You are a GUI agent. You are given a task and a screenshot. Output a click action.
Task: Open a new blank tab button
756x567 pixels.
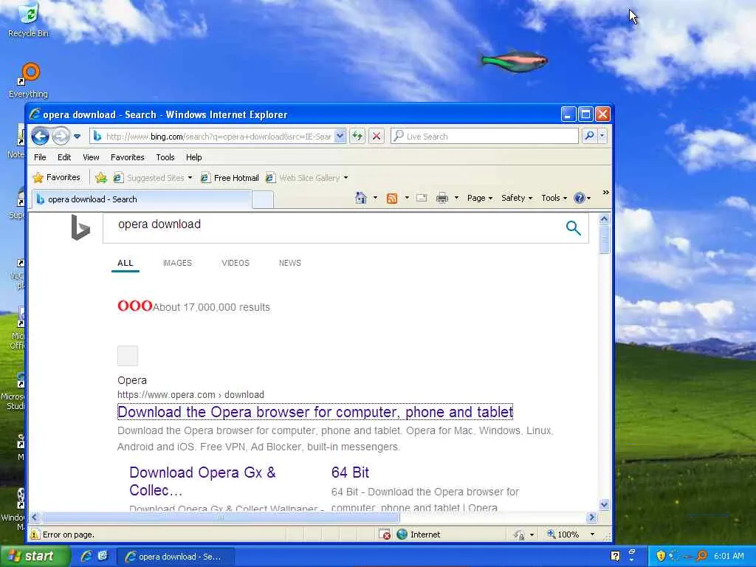click(263, 199)
